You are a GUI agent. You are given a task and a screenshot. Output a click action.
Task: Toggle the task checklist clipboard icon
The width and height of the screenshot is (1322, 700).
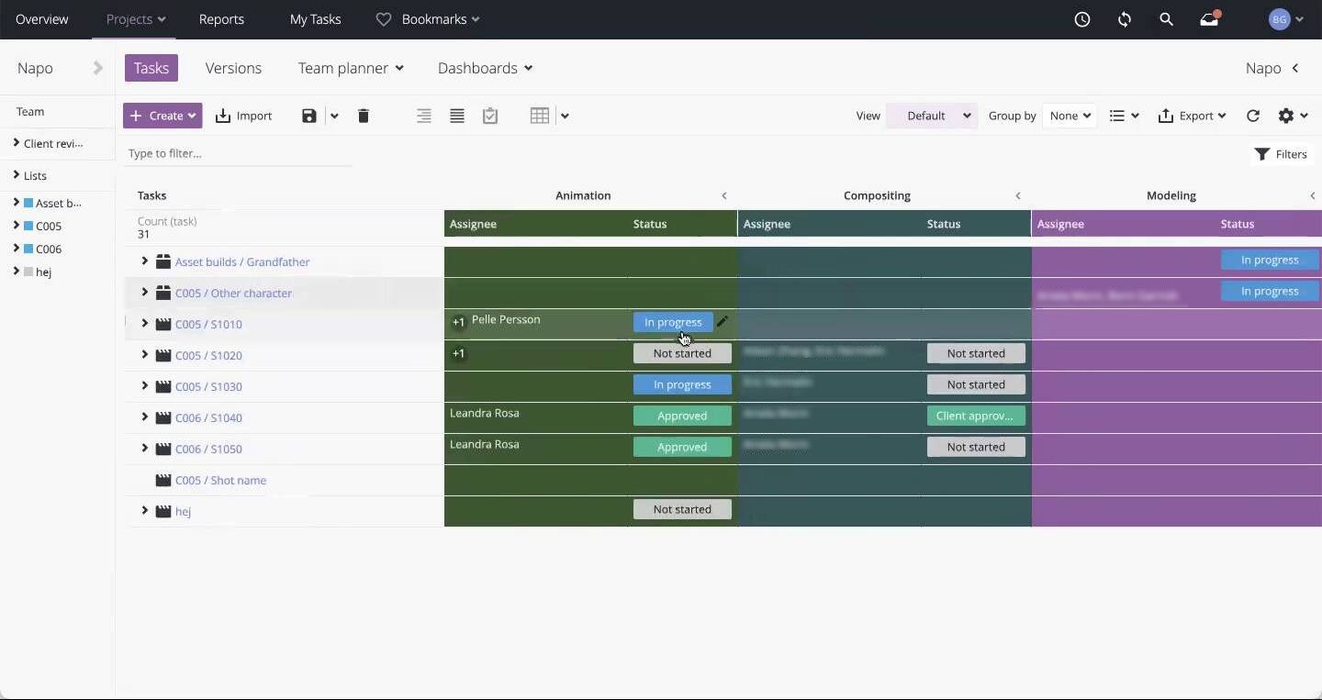[490, 116]
